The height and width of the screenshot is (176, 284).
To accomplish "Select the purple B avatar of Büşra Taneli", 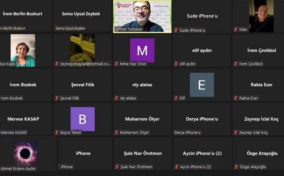I will click(83, 119).
